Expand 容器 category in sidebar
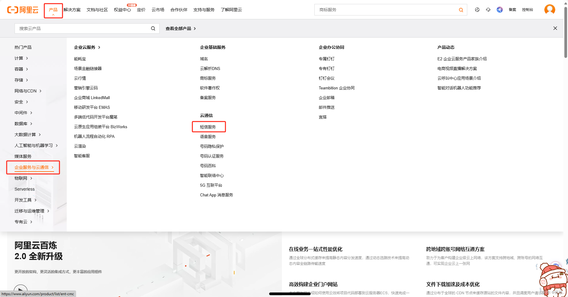This screenshot has height=297, width=568. click(21, 69)
